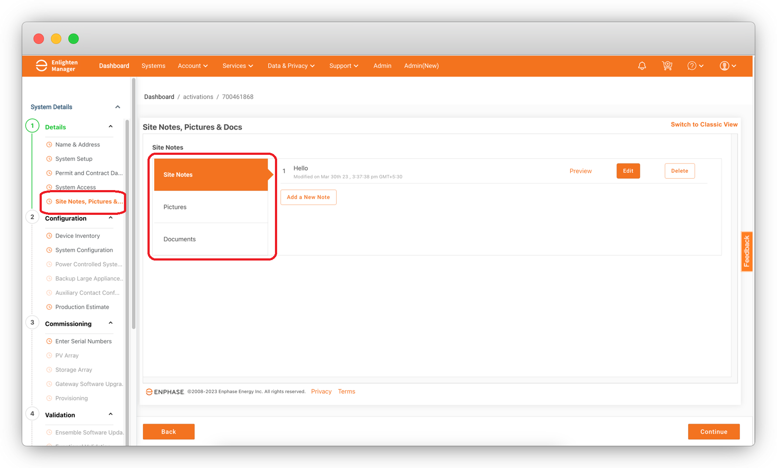Click the clock icon beside System Setup

click(x=49, y=159)
